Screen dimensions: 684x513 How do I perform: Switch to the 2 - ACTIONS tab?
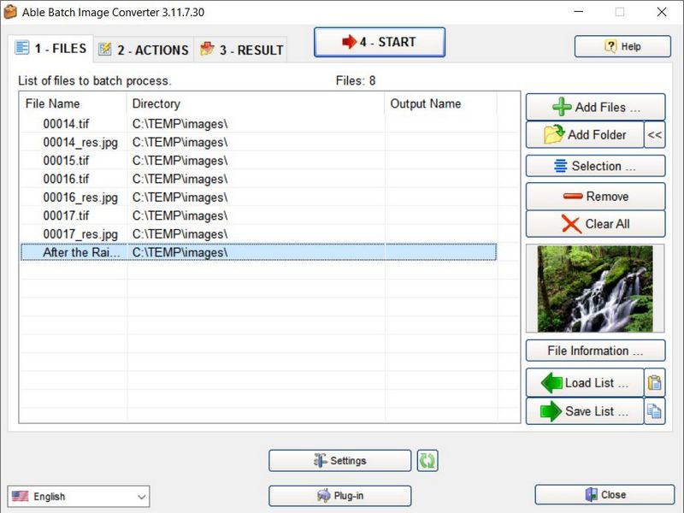143,50
